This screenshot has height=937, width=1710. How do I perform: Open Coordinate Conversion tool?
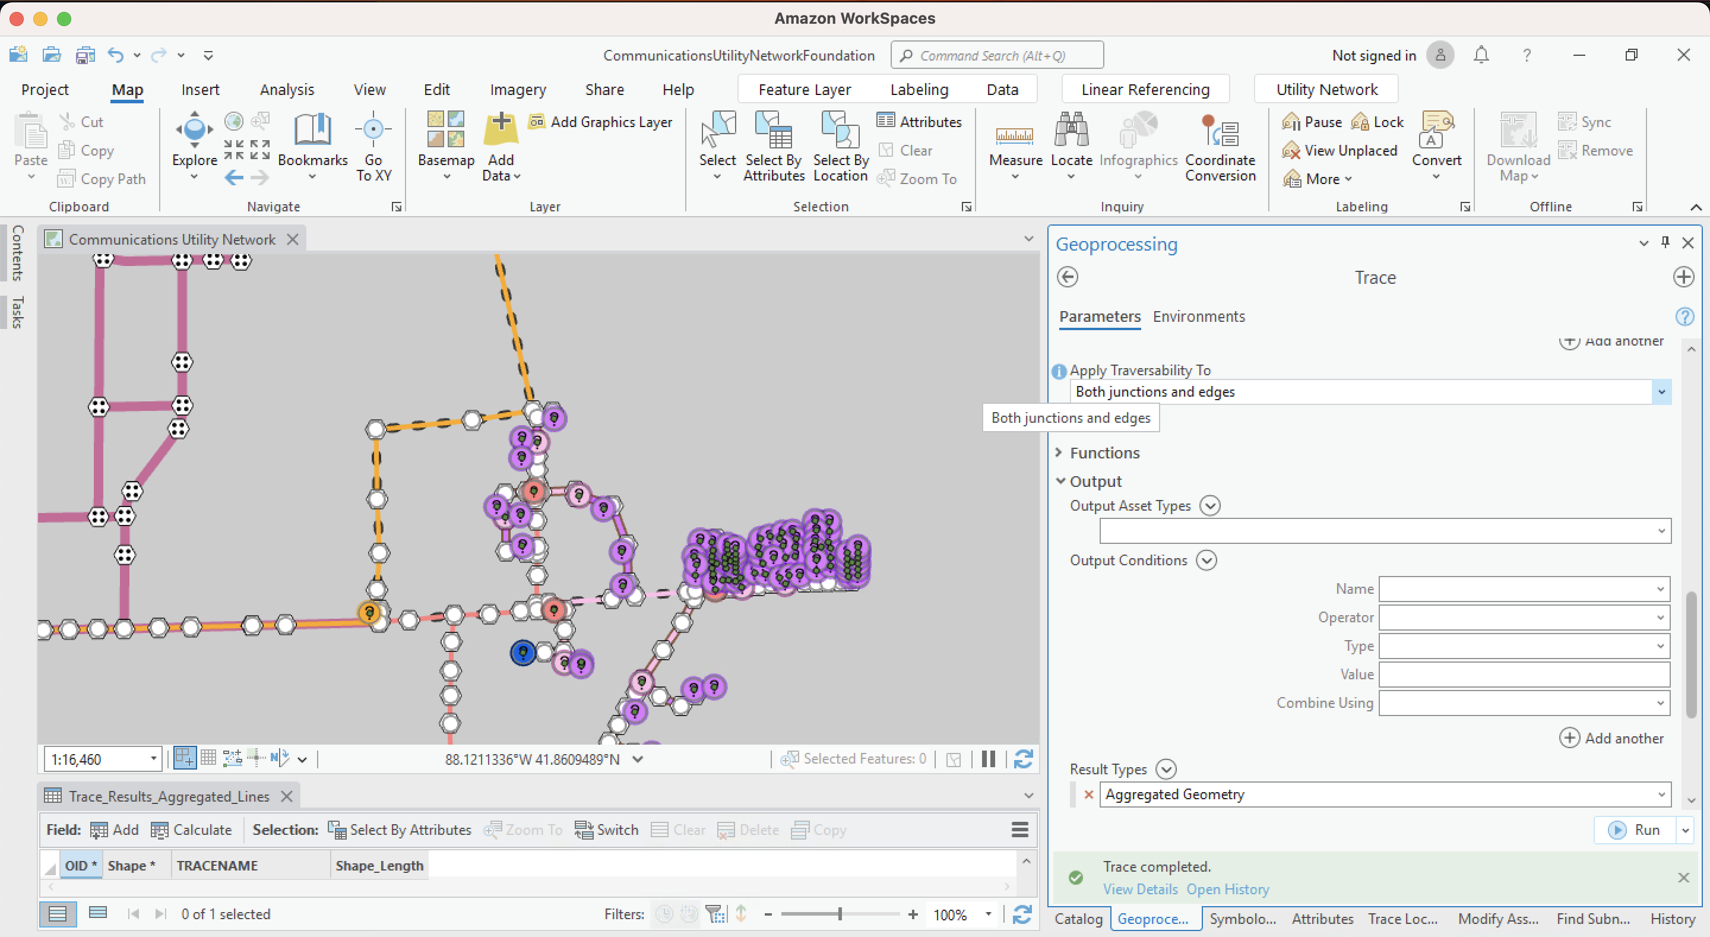[x=1220, y=146]
